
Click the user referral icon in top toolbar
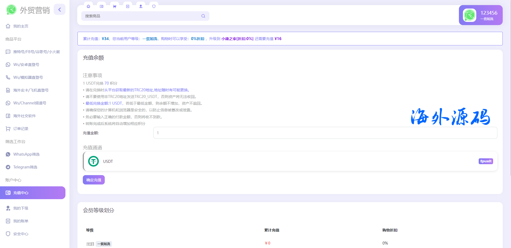click(141, 6)
